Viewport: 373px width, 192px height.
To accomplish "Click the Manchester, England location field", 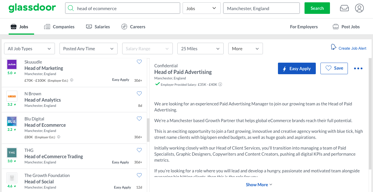I will coord(261,8).
